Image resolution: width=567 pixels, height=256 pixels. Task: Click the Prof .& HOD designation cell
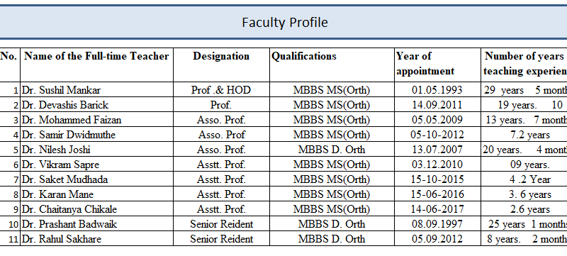221,89
